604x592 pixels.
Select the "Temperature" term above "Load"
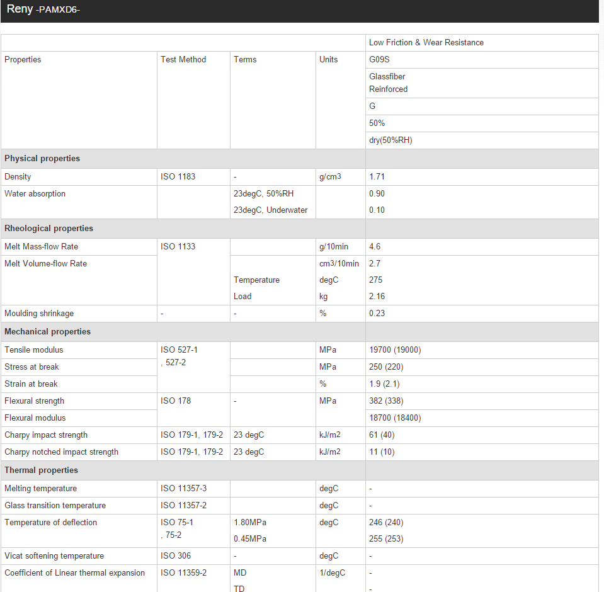(256, 280)
